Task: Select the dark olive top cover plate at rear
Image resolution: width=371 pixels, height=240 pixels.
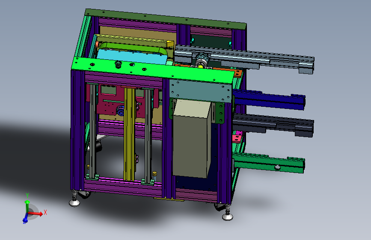Action: (x=166, y=19)
